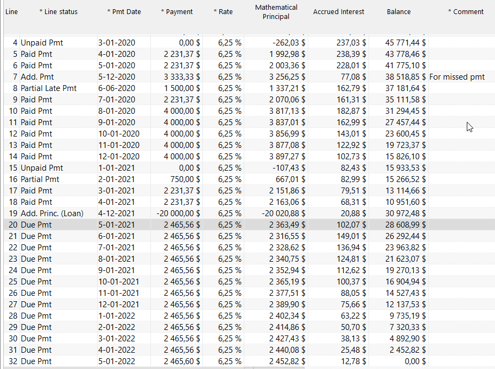Select payment date 6-06-2020
Image resolution: width=495 pixels, height=369 pixels.
(124, 88)
